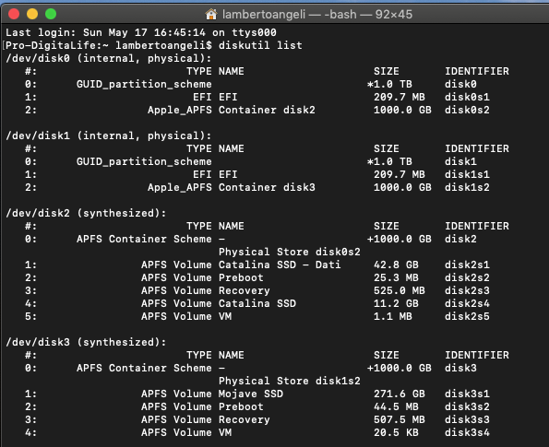Click size value '20.5 KB'
This screenshot has width=549, height=447.
click(396, 432)
